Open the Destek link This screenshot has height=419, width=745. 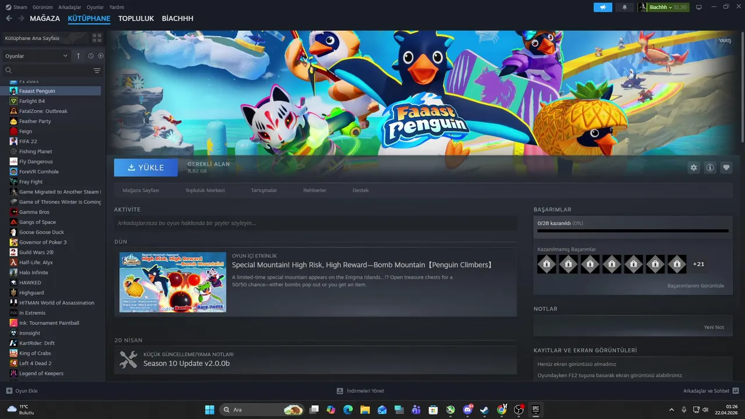pos(360,190)
